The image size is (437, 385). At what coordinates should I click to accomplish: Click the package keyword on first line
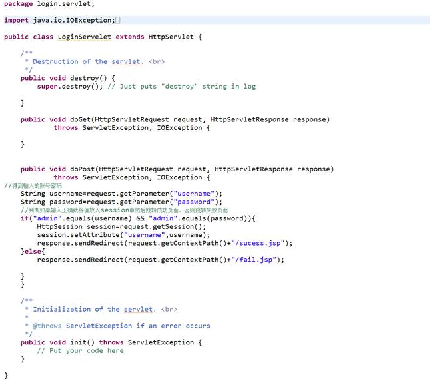click(18, 4)
